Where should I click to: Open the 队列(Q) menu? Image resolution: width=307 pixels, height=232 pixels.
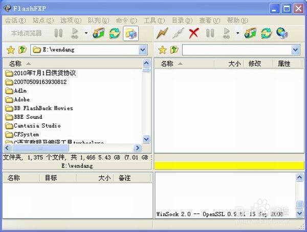[x=98, y=20]
